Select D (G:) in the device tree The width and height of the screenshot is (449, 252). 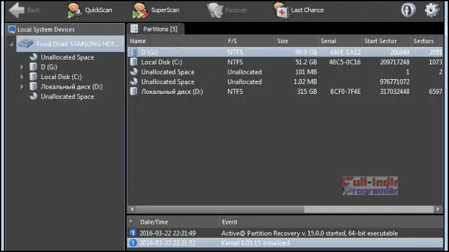pyautogui.click(x=49, y=67)
